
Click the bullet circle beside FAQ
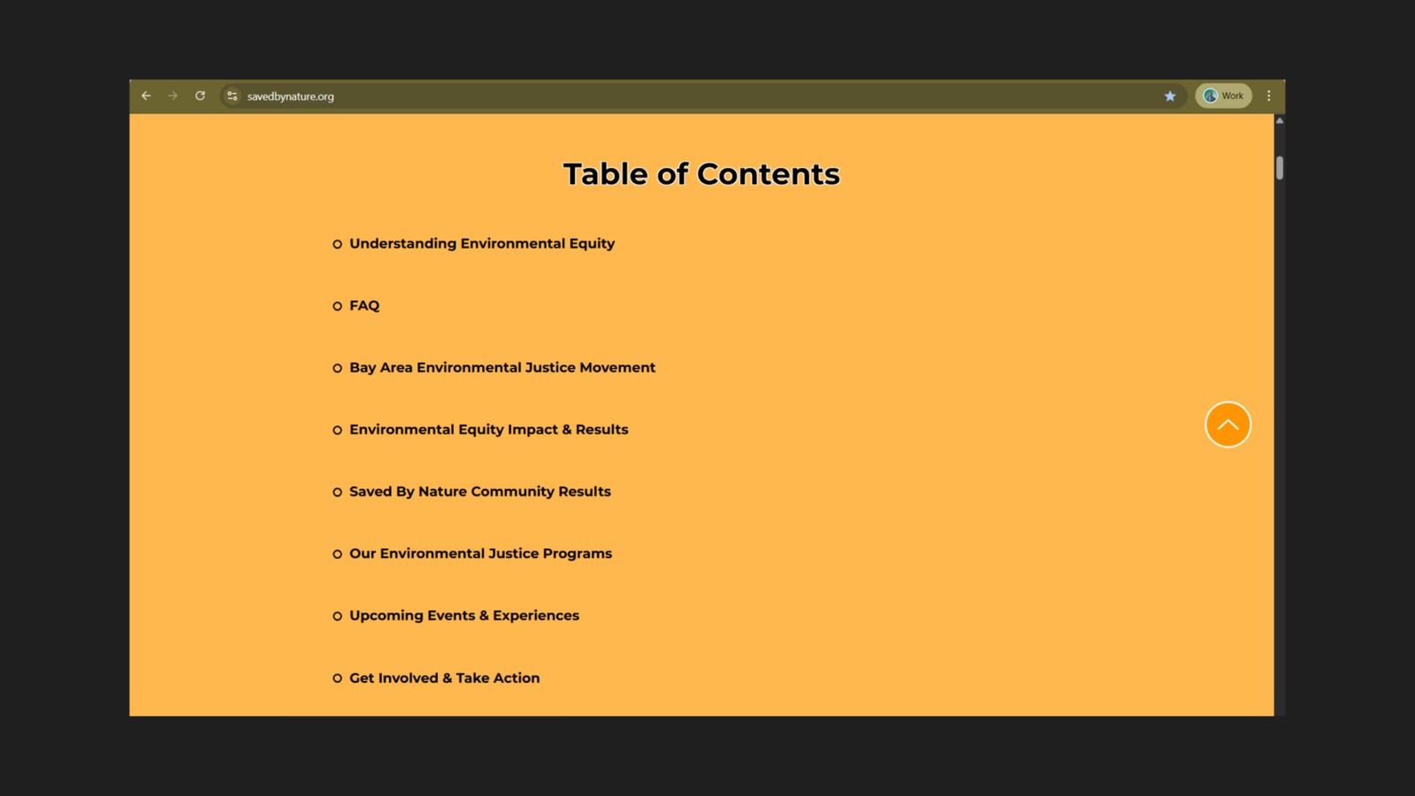point(337,305)
